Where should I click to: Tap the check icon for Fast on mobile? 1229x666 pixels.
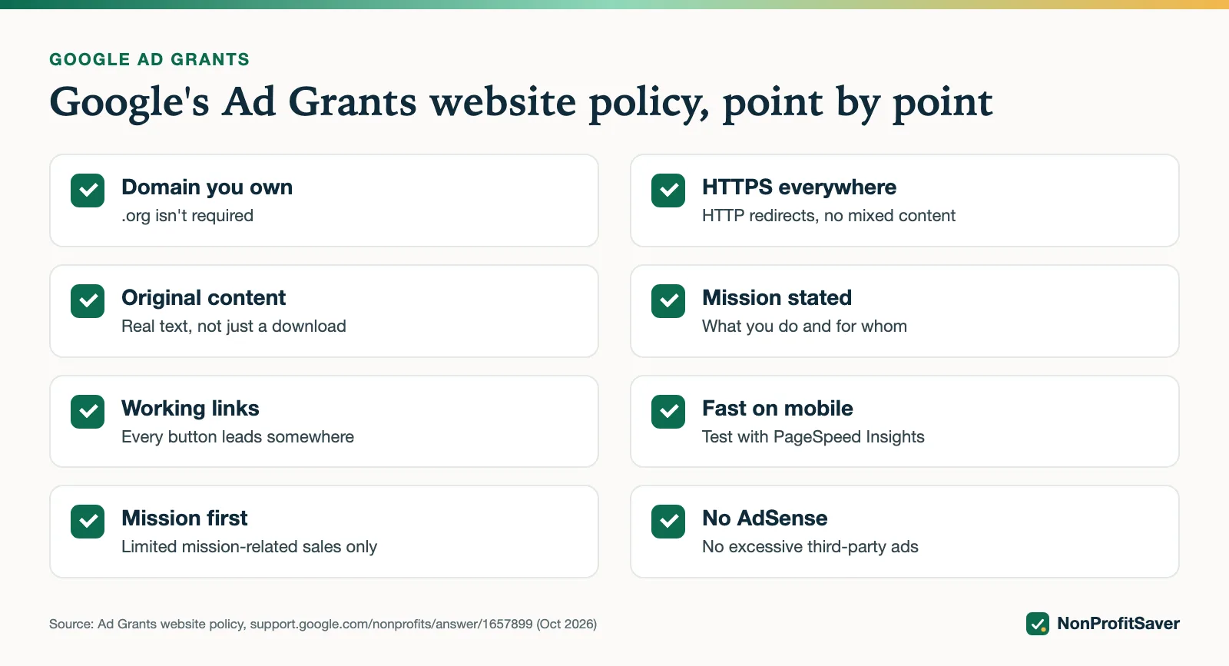pos(668,412)
